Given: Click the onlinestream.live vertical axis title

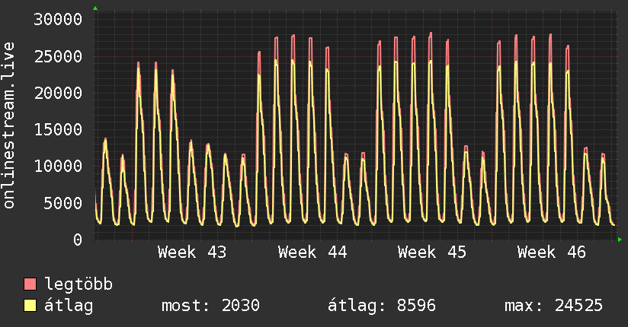Looking at the screenshot, I should [x=9, y=125].
